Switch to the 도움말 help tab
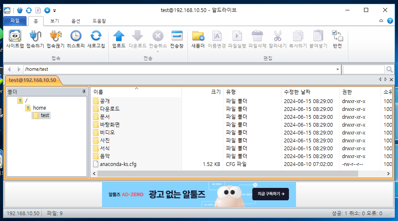The image size is (398, 221). (99, 21)
